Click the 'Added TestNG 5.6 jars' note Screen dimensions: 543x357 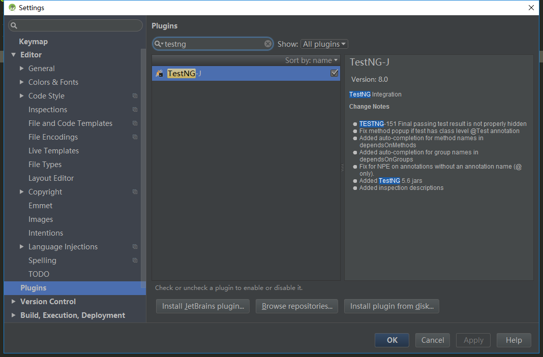390,181
